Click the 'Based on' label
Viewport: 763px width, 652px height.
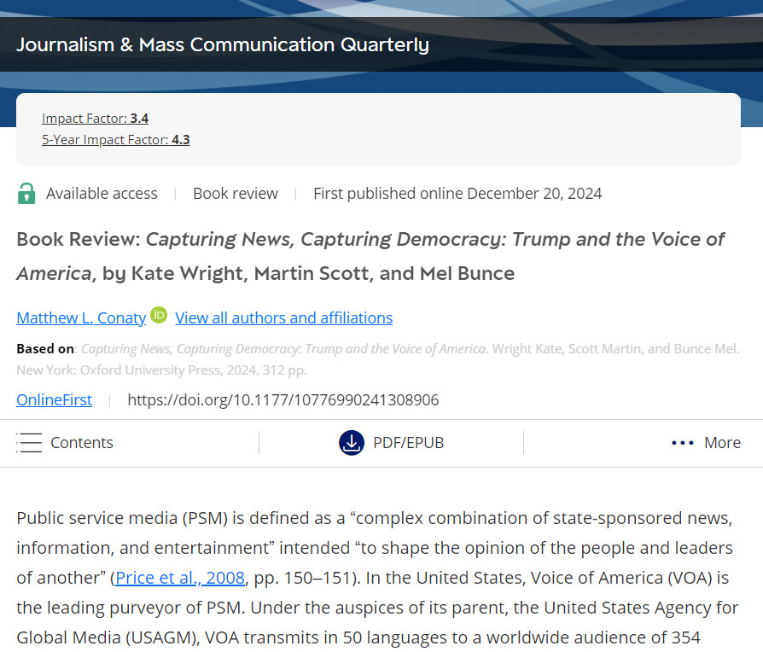[44, 349]
